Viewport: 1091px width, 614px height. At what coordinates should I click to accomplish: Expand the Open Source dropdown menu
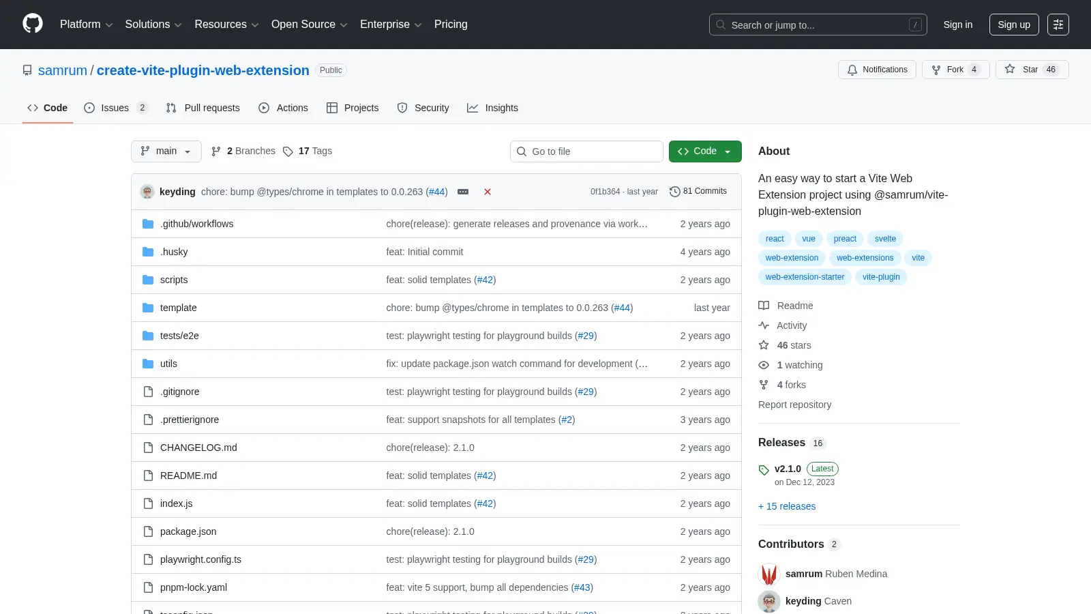point(309,25)
